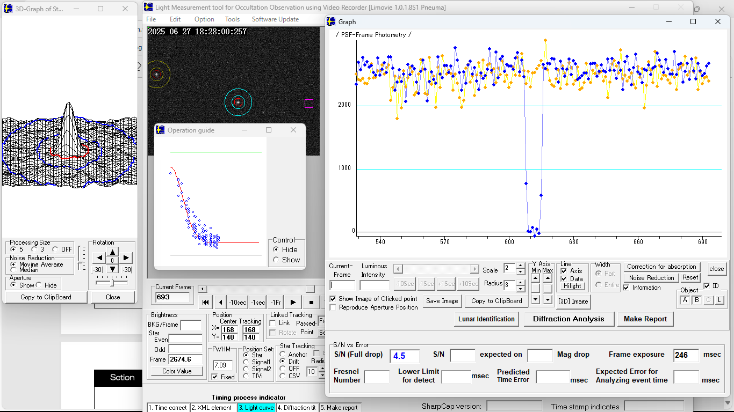Click the Make Report button
This screenshot has width=734, height=412.
(x=645, y=319)
